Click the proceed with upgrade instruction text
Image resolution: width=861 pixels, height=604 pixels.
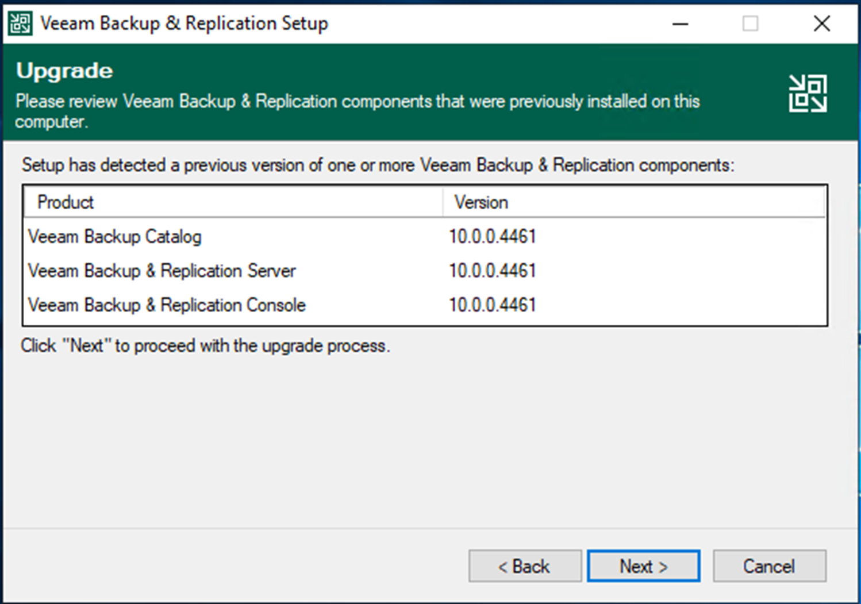[x=205, y=346]
